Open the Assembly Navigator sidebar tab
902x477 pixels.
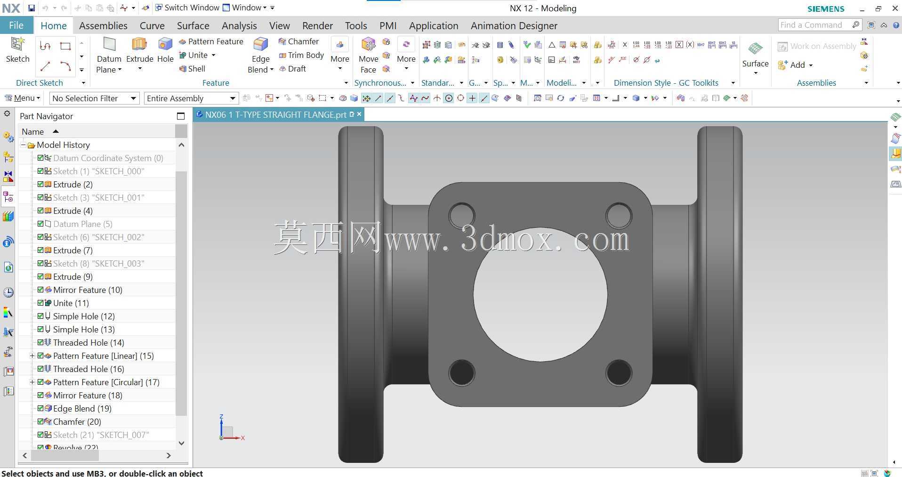point(8,157)
